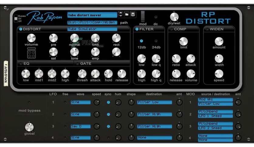Click the widen amount knob
The width and height of the screenshot is (254, 147).
pos(219,41)
